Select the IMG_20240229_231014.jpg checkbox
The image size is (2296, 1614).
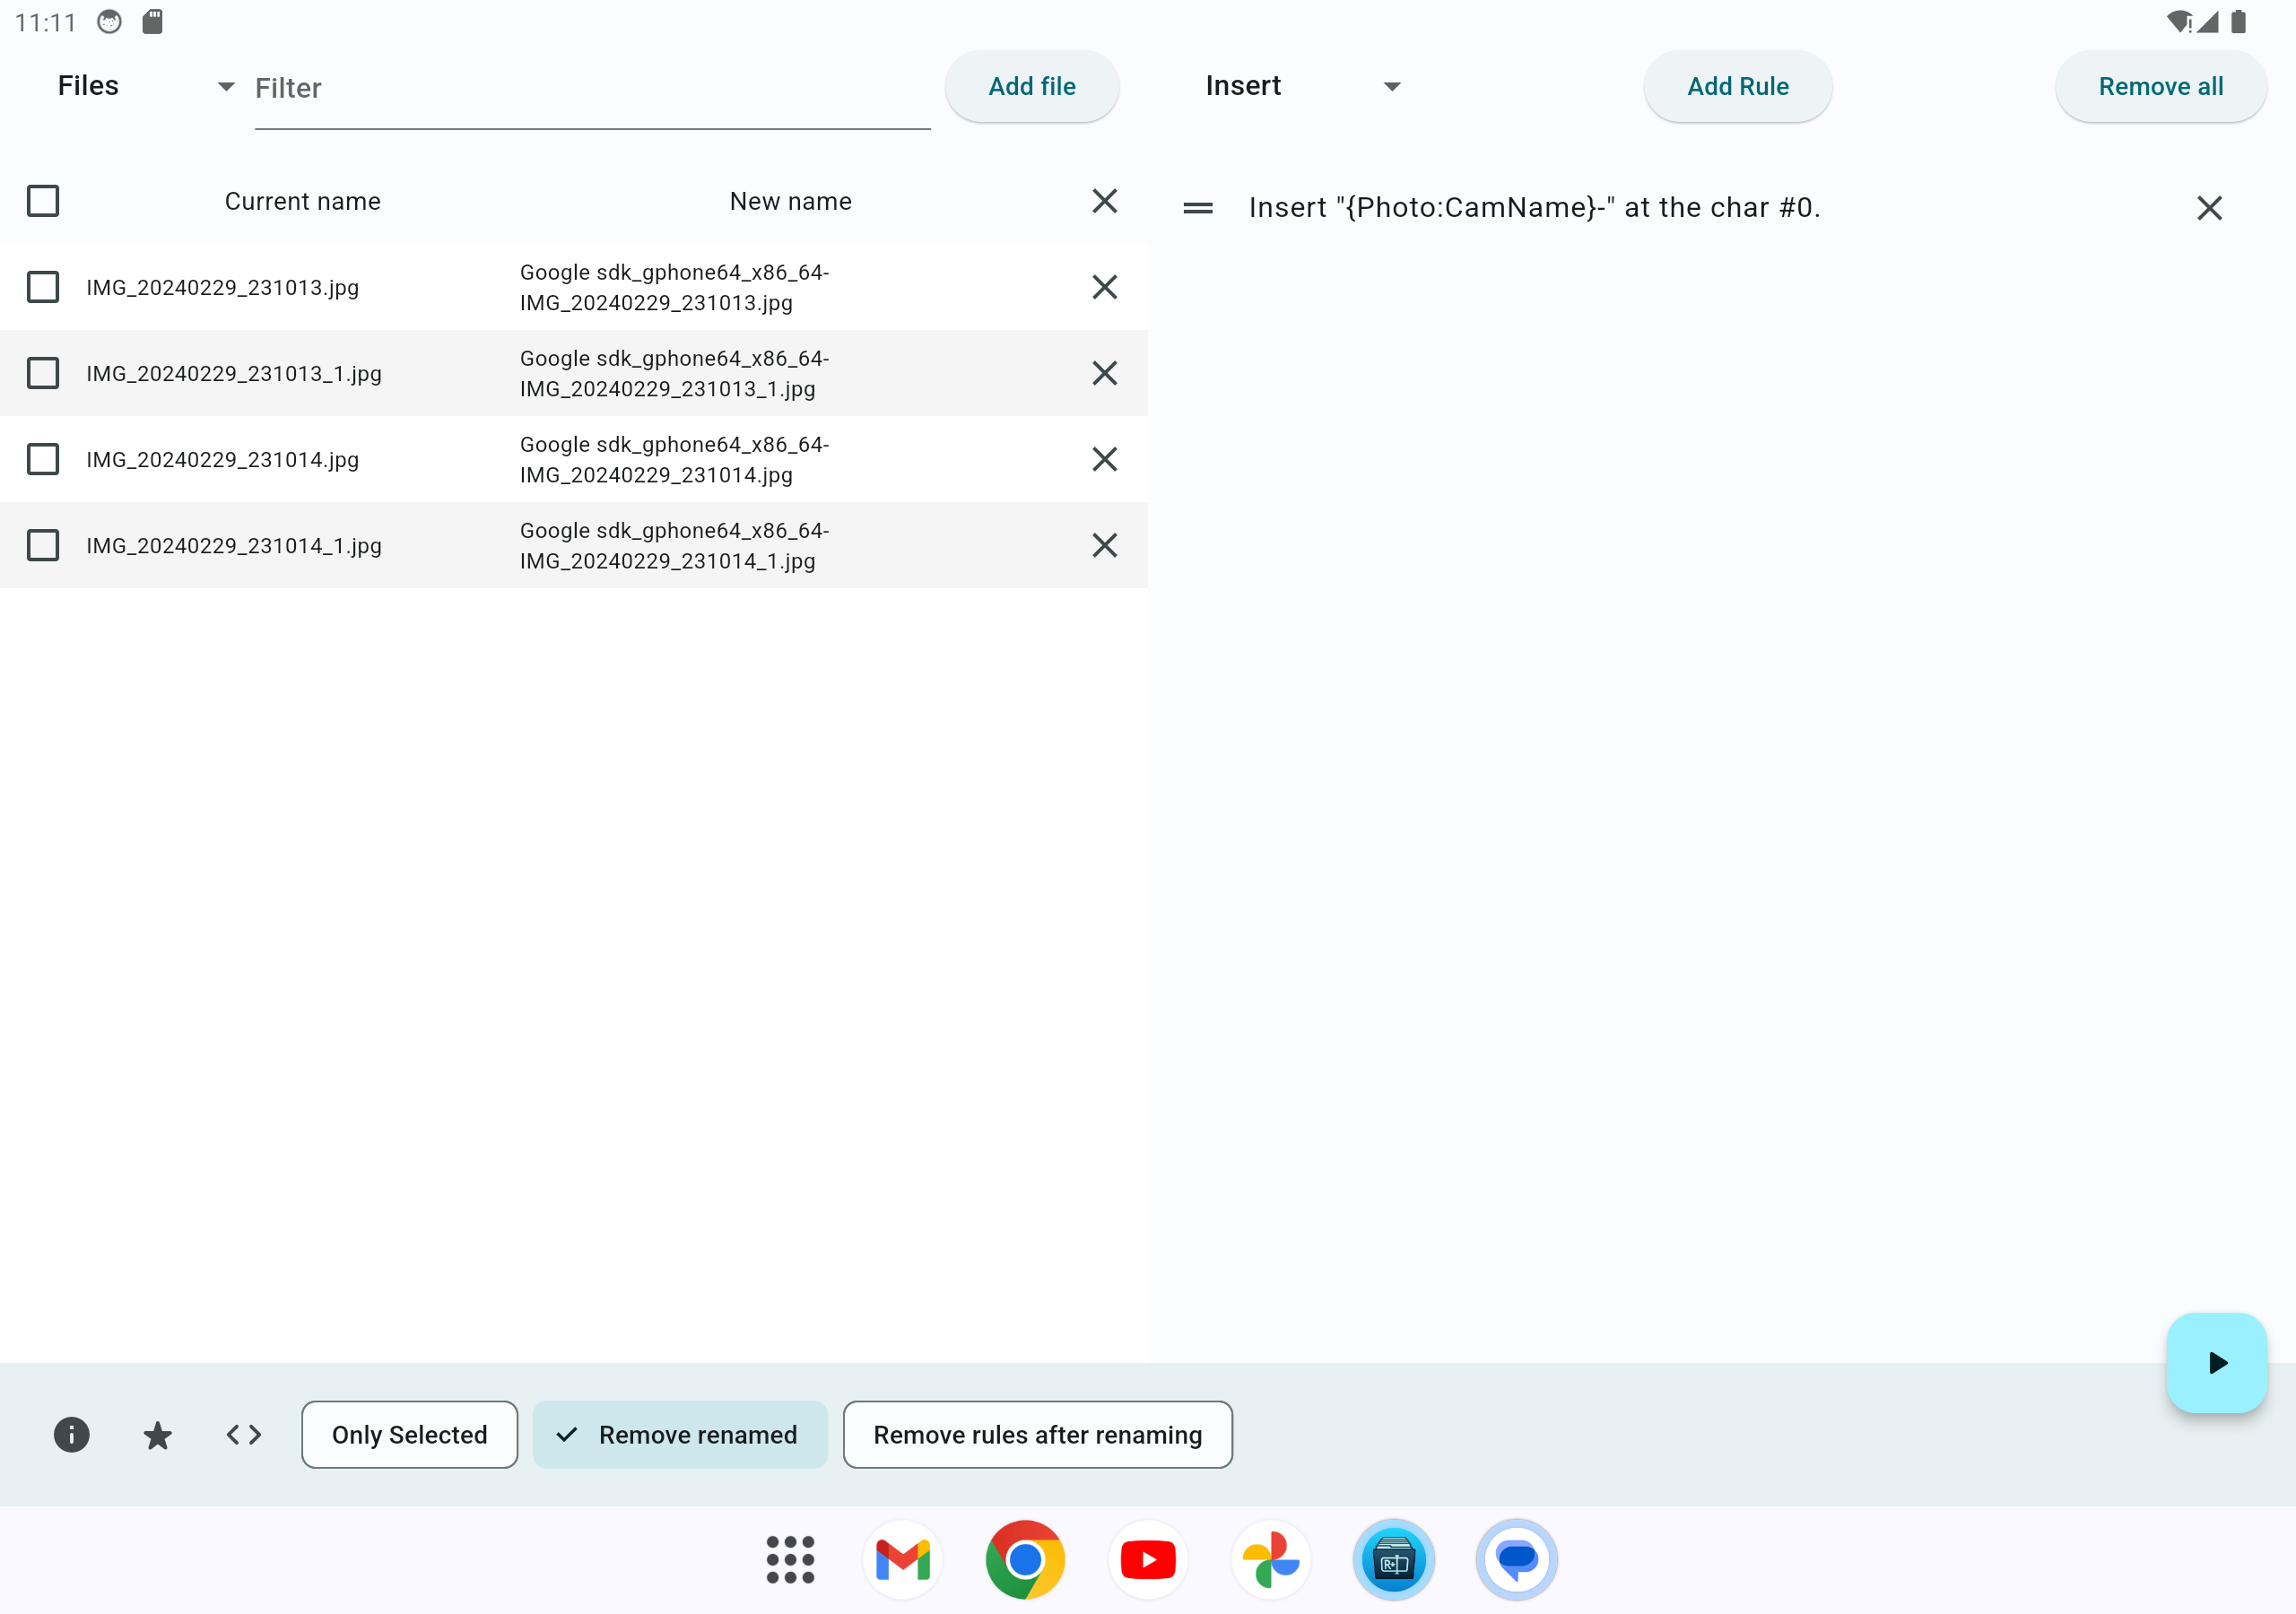[x=43, y=459]
